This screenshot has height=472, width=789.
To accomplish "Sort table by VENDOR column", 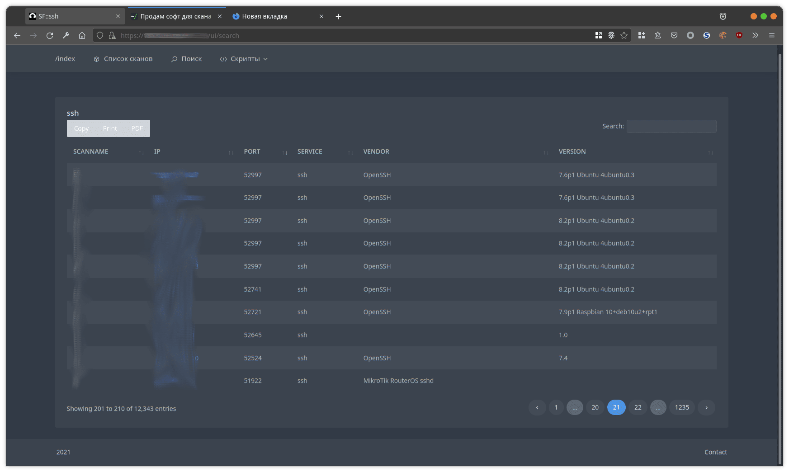I will click(x=376, y=152).
